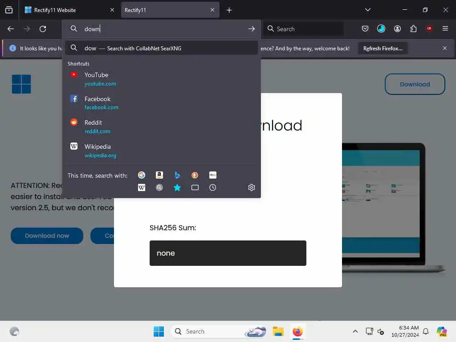Open the Wikipedia shortcut
The height and width of the screenshot is (342, 456).
point(161,151)
